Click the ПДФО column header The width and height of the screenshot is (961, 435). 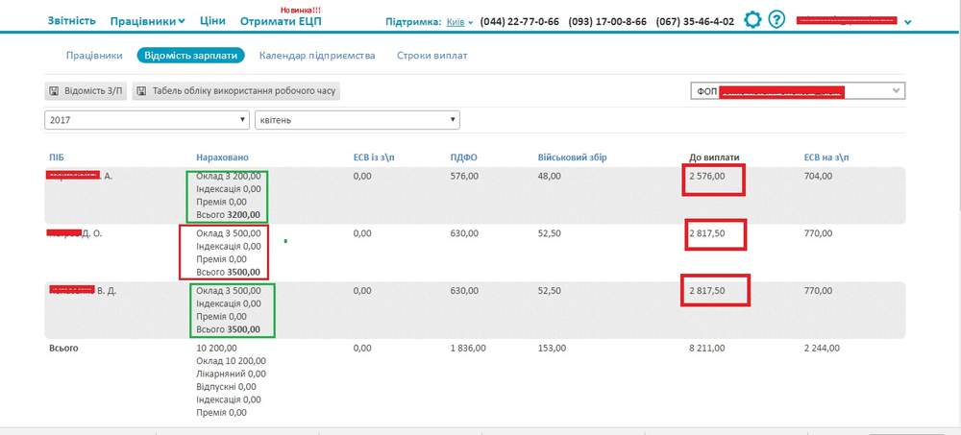pos(464,157)
